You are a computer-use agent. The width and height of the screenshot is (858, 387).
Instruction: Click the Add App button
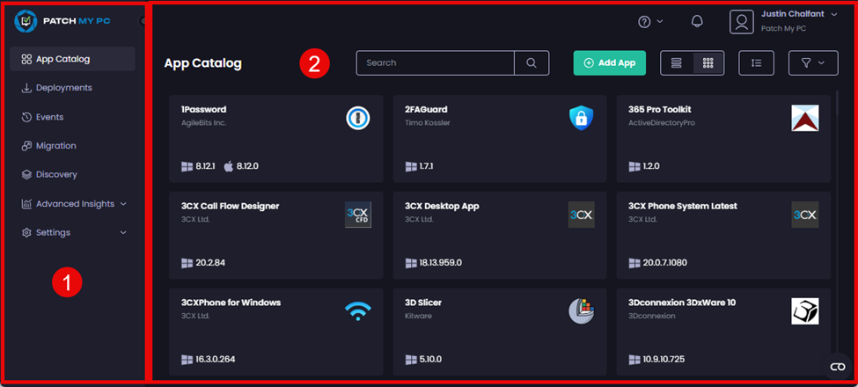pos(610,63)
